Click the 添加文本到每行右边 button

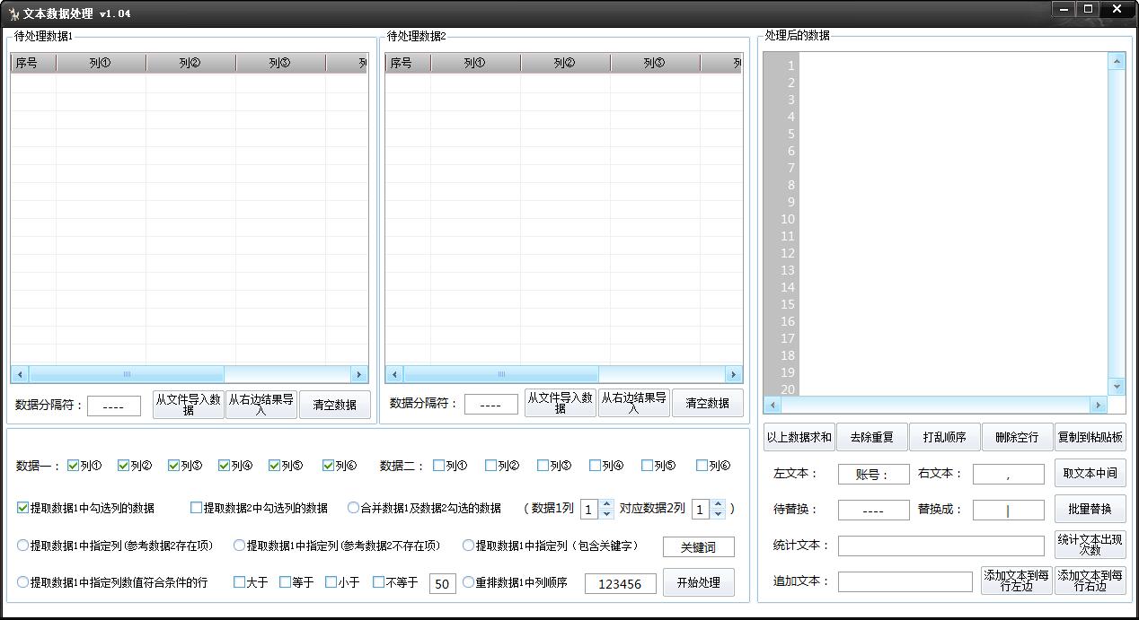[x=1090, y=581]
